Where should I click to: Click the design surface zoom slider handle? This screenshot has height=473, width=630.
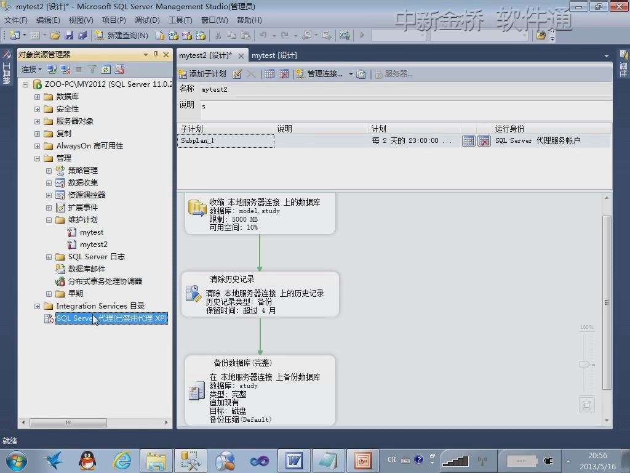point(586,364)
